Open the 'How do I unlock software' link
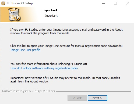134x104 pixels. [44, 68]
